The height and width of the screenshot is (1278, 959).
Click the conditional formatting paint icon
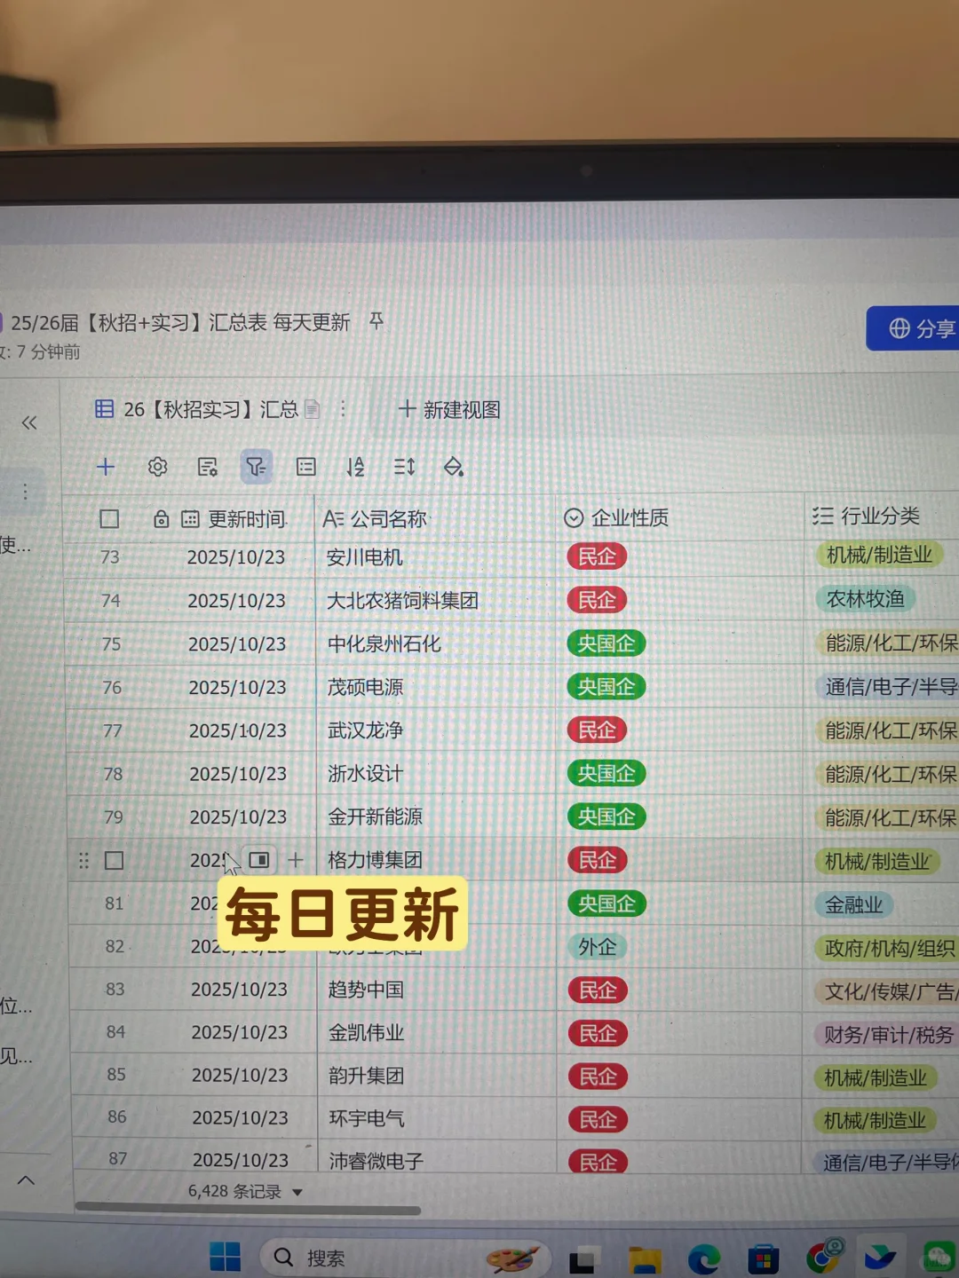point(453,466)
